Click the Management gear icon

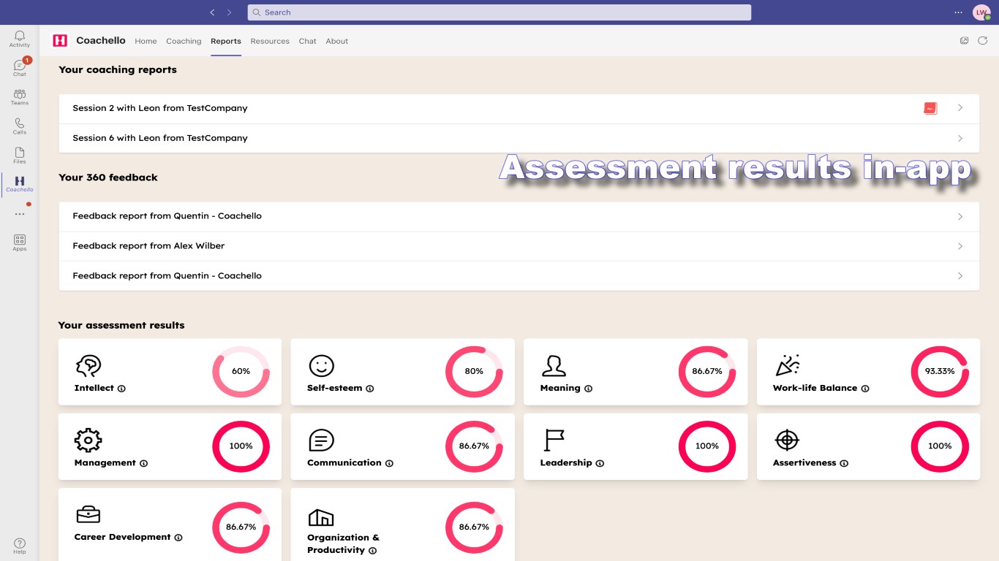pyautogui.click(x=88, y=440)
